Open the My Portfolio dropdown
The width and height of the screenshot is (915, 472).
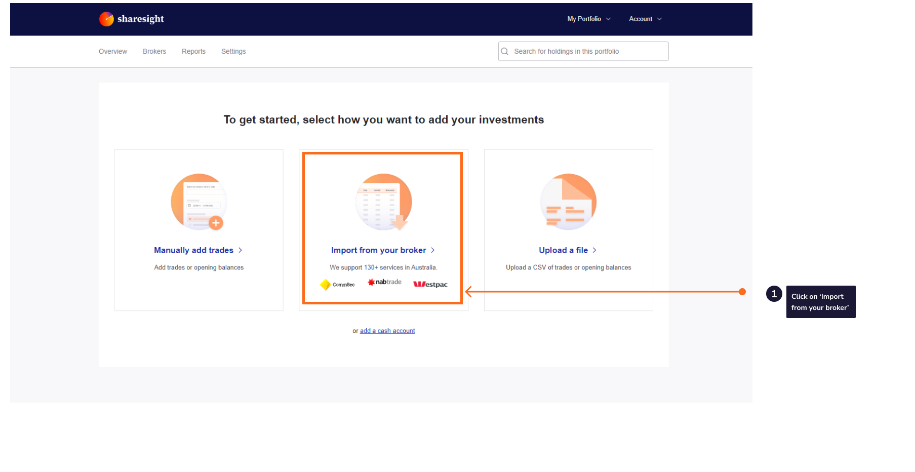click(589, 19)
